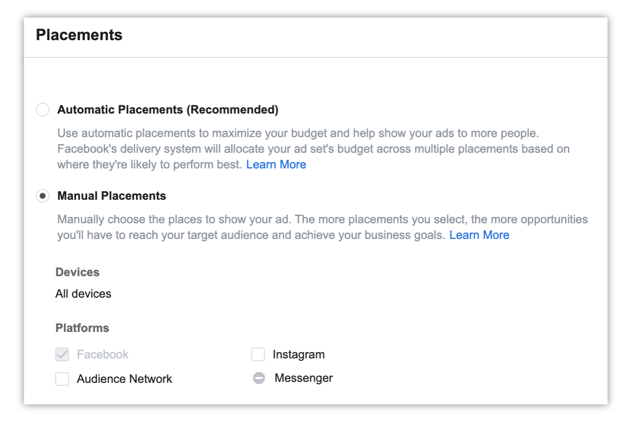The image size is (633, 424).
Task: Click the Platforms subsection heading
Action: [82, 328]
